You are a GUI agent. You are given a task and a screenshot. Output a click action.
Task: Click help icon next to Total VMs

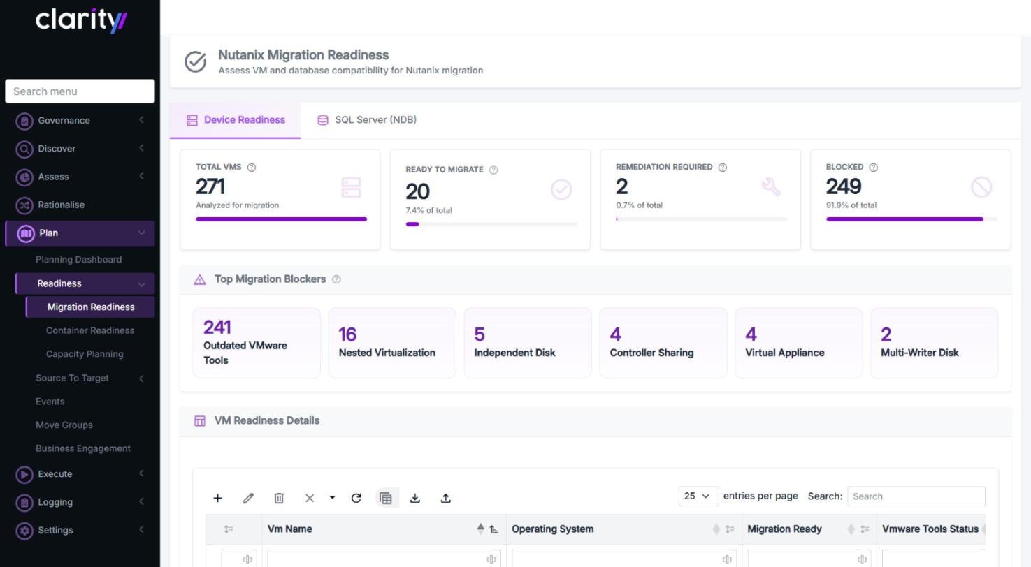click(x=252, y=168)
